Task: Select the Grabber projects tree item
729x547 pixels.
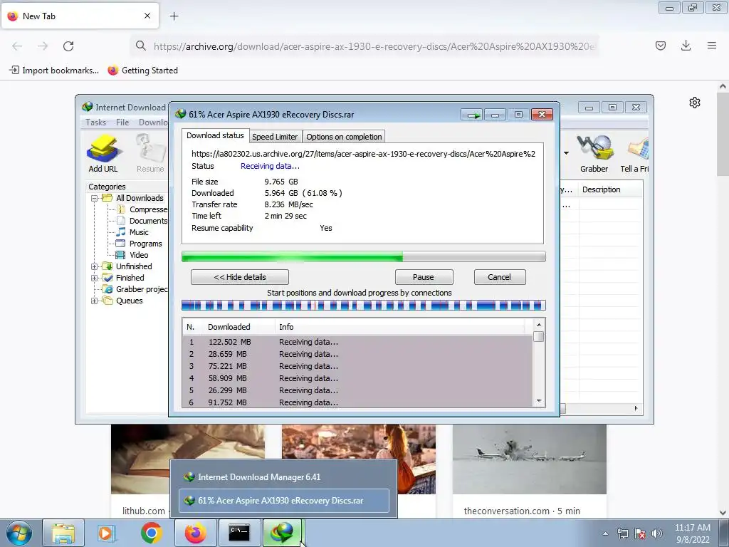Action: [x=135, y=289]
